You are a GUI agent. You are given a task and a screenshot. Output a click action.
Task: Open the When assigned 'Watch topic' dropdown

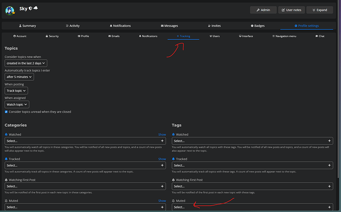[x=17, y=105]
